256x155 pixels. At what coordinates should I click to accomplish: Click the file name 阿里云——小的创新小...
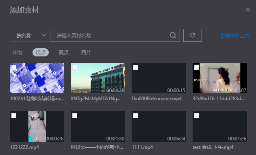[97, 147]
